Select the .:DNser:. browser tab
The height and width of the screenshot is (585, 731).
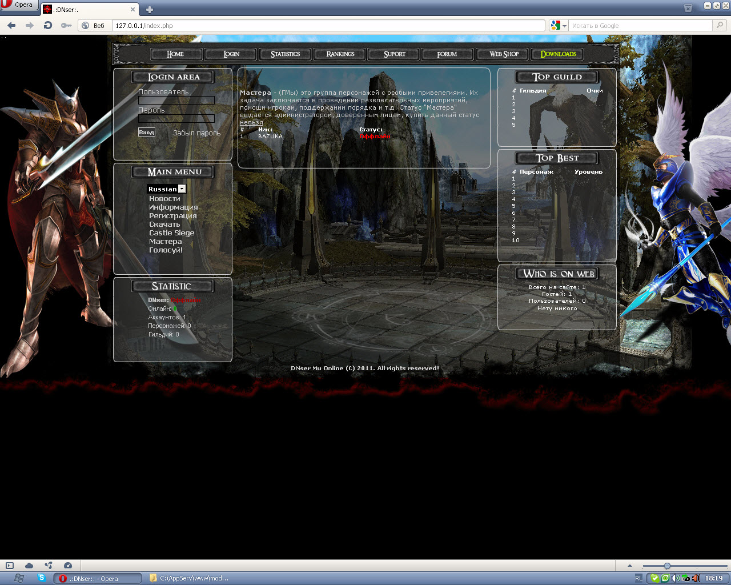tap(90, 9)
